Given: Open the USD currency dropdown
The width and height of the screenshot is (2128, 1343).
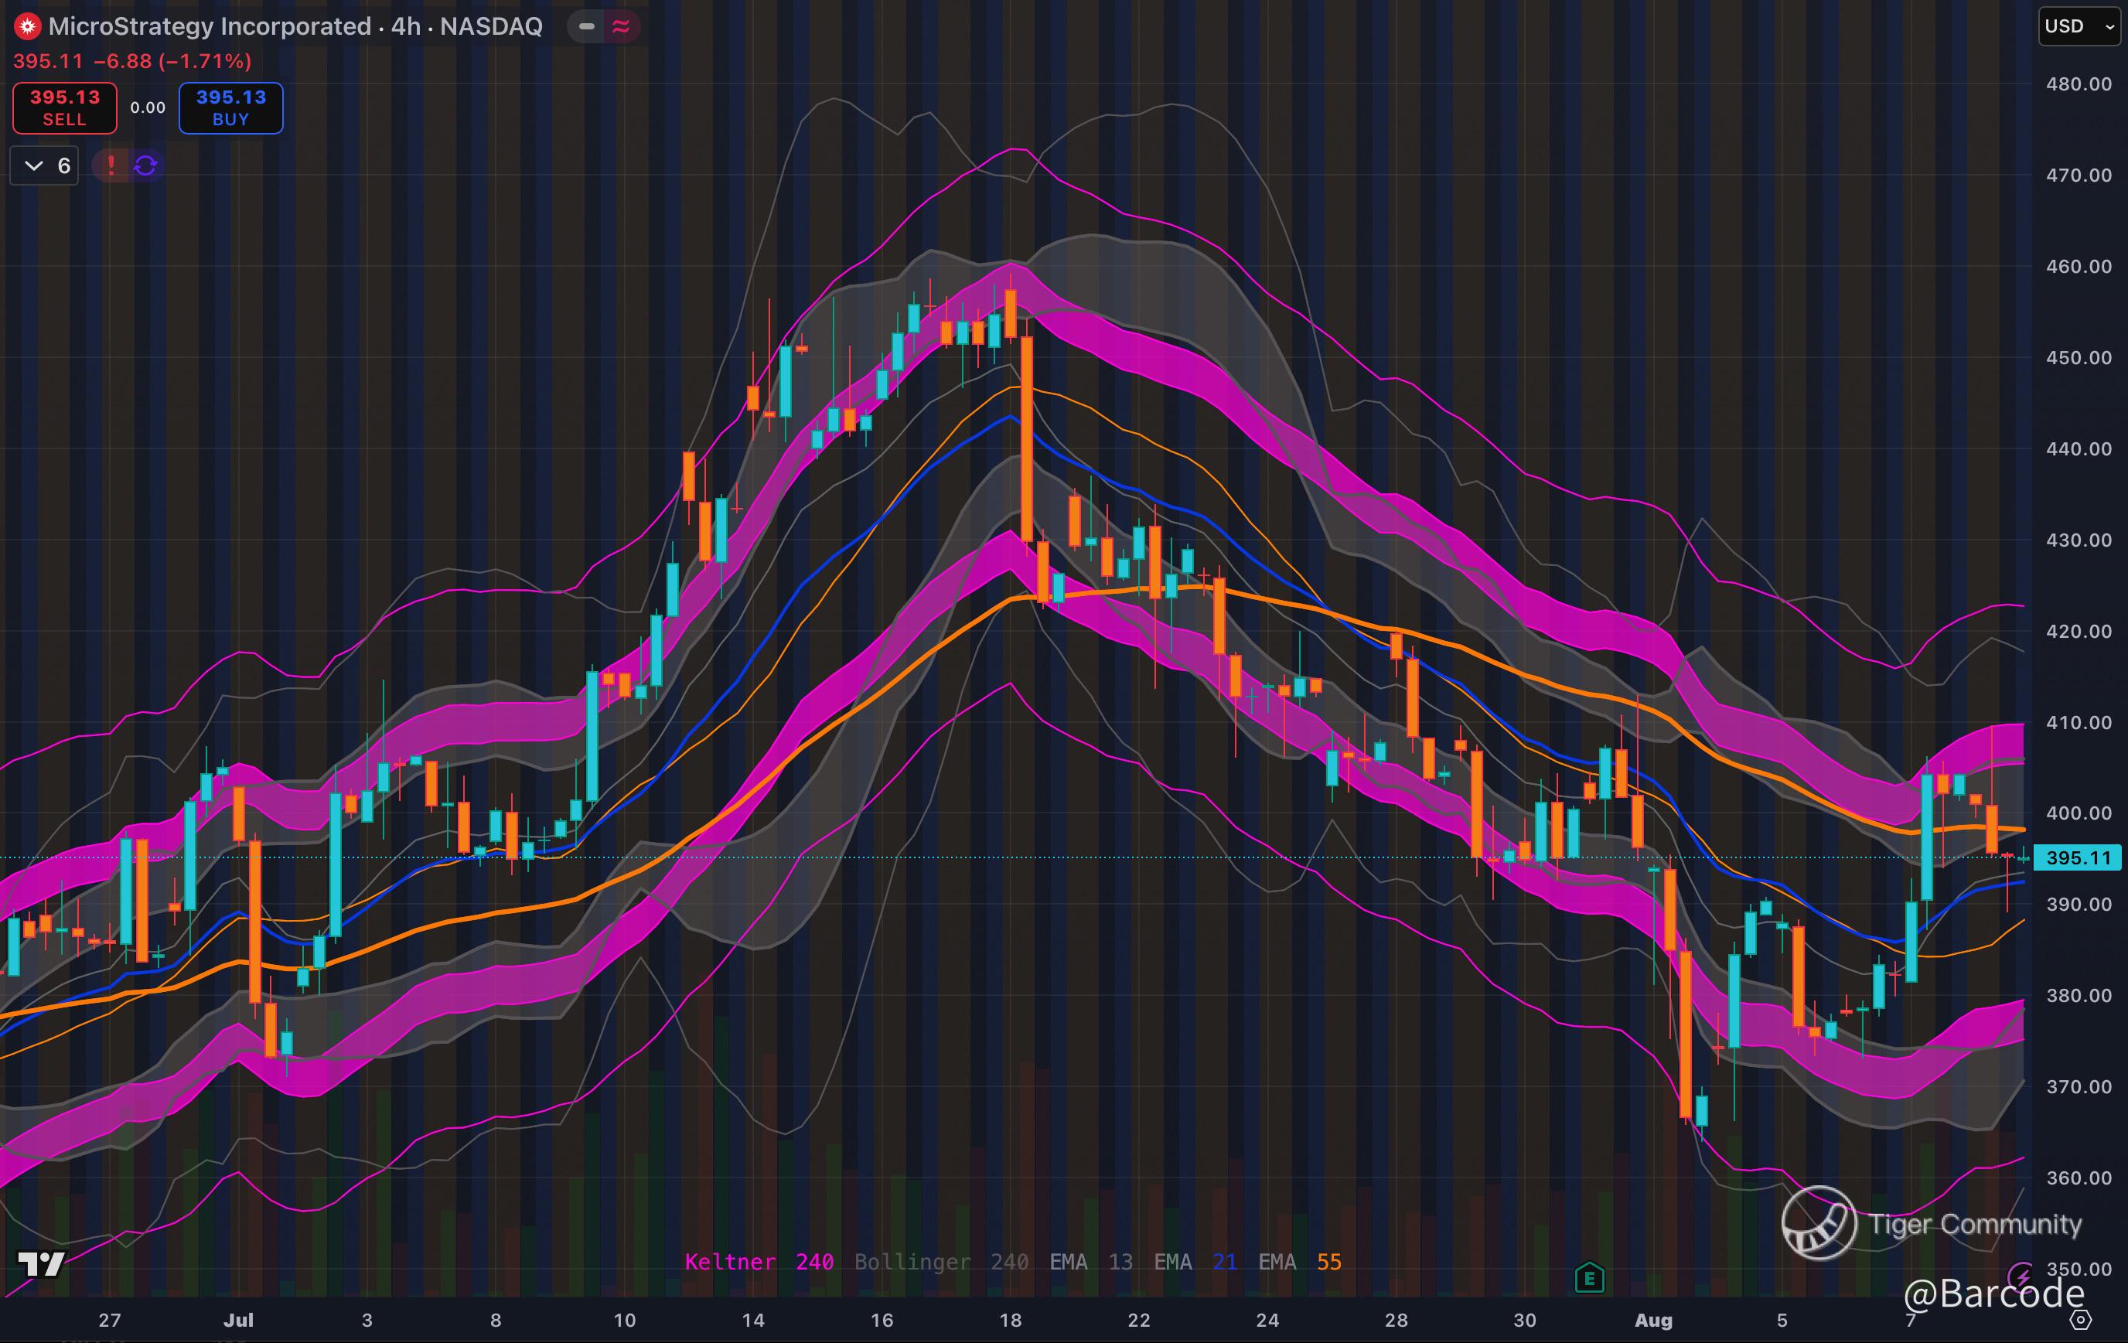Looking at the screenshot, I should pyautogui.click(x=2079, y=26).
